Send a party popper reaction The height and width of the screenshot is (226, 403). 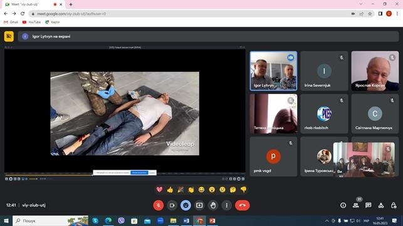(181, 190)
